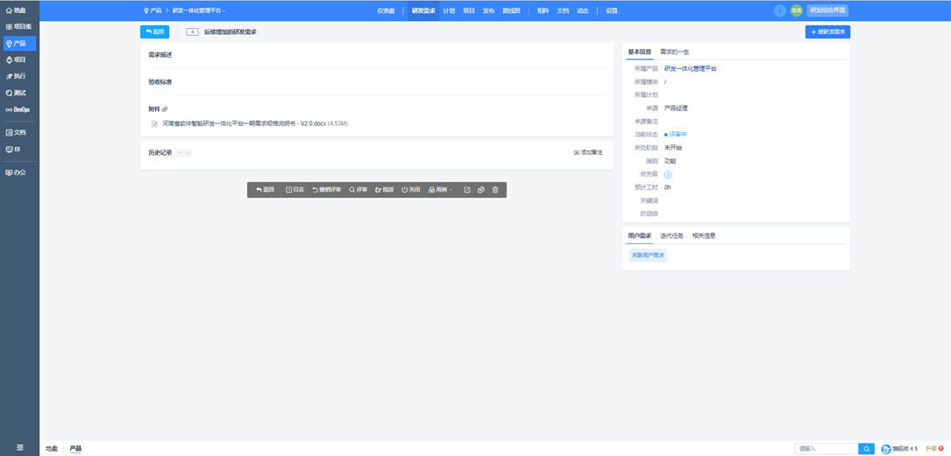Screen dimensions: 951x456
Task: Open the 路线图 tab
Action: [512, 11]
